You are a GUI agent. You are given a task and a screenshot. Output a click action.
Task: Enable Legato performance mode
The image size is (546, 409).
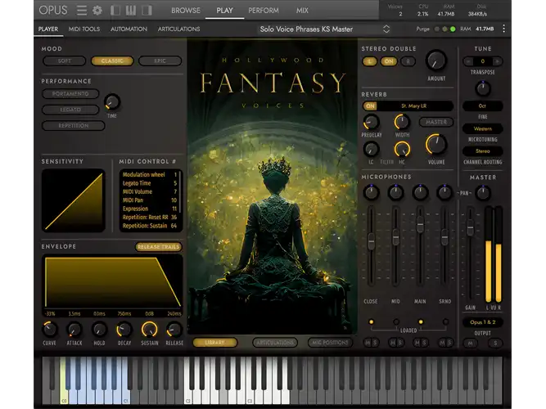70,110
